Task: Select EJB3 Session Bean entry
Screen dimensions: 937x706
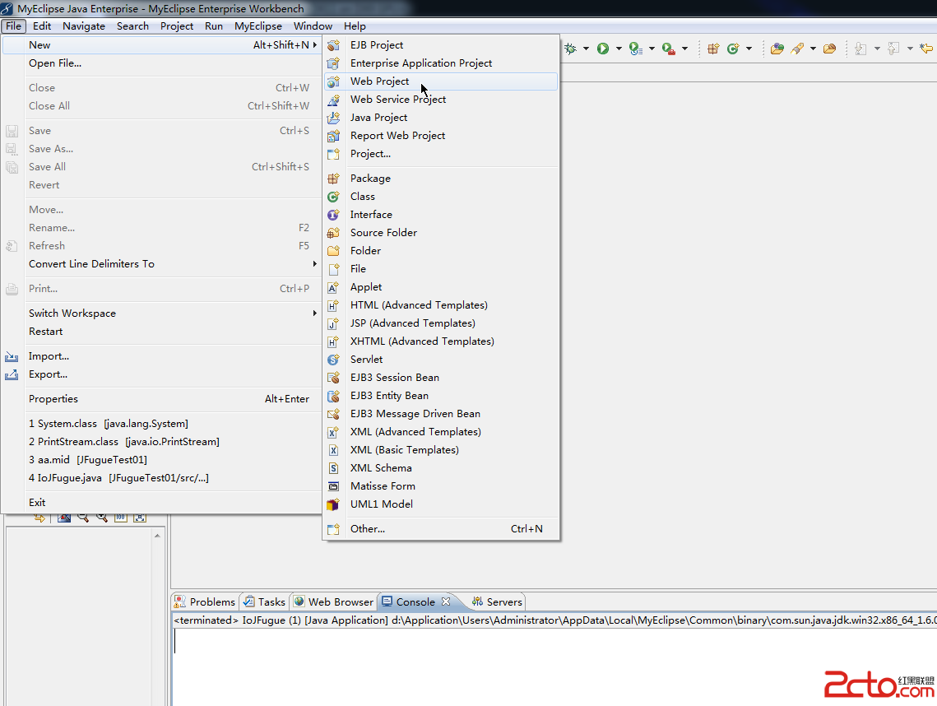Action: pyautogui.click(x=441, y=377)
